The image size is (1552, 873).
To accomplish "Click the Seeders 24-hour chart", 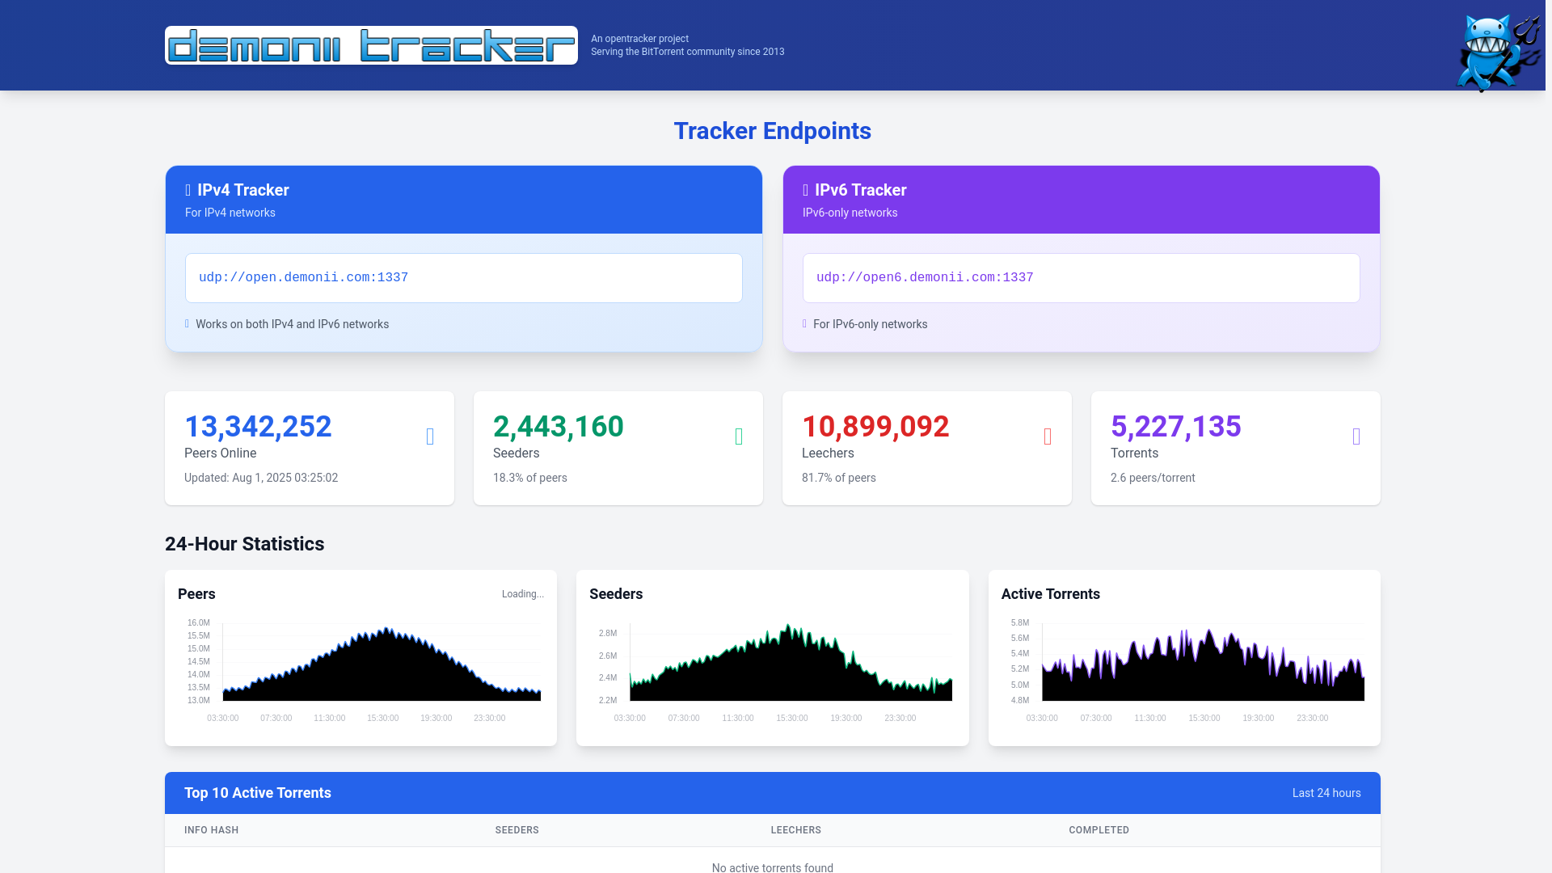I will tap(772, 670).
